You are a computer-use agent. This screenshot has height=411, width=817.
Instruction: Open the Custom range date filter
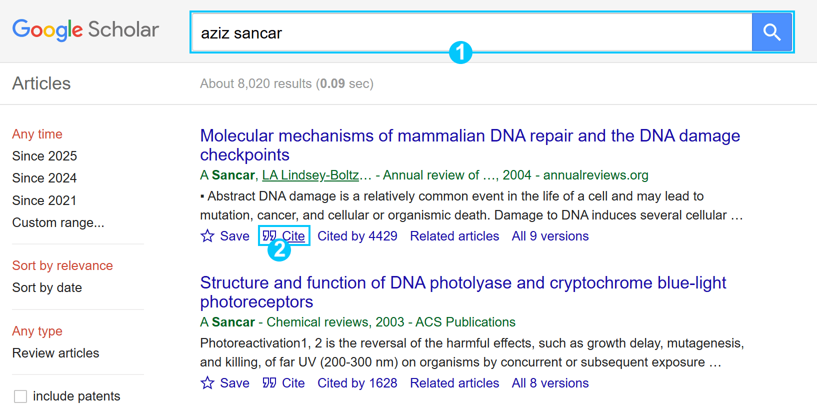pyautogui.click(x=58, y=222)
